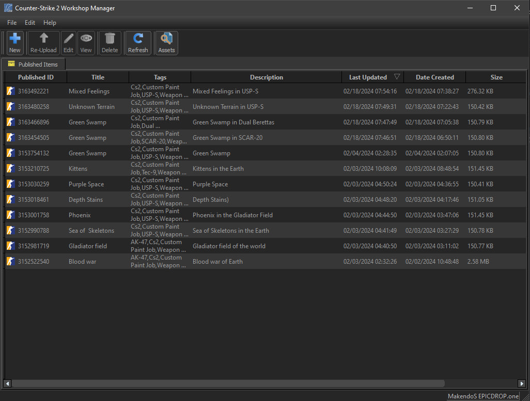Screen dimensions: 530x401
Task: Select the Unknown Terrain title cell
Action: tap(91, 107)
